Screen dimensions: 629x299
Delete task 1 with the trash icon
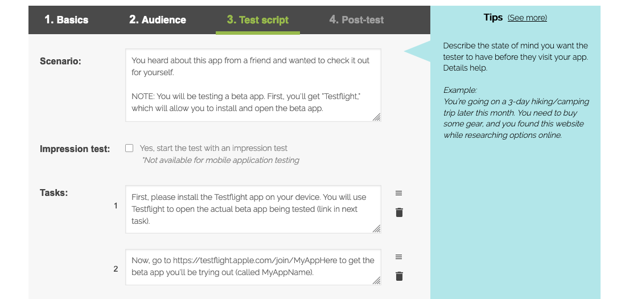point(398,212)
